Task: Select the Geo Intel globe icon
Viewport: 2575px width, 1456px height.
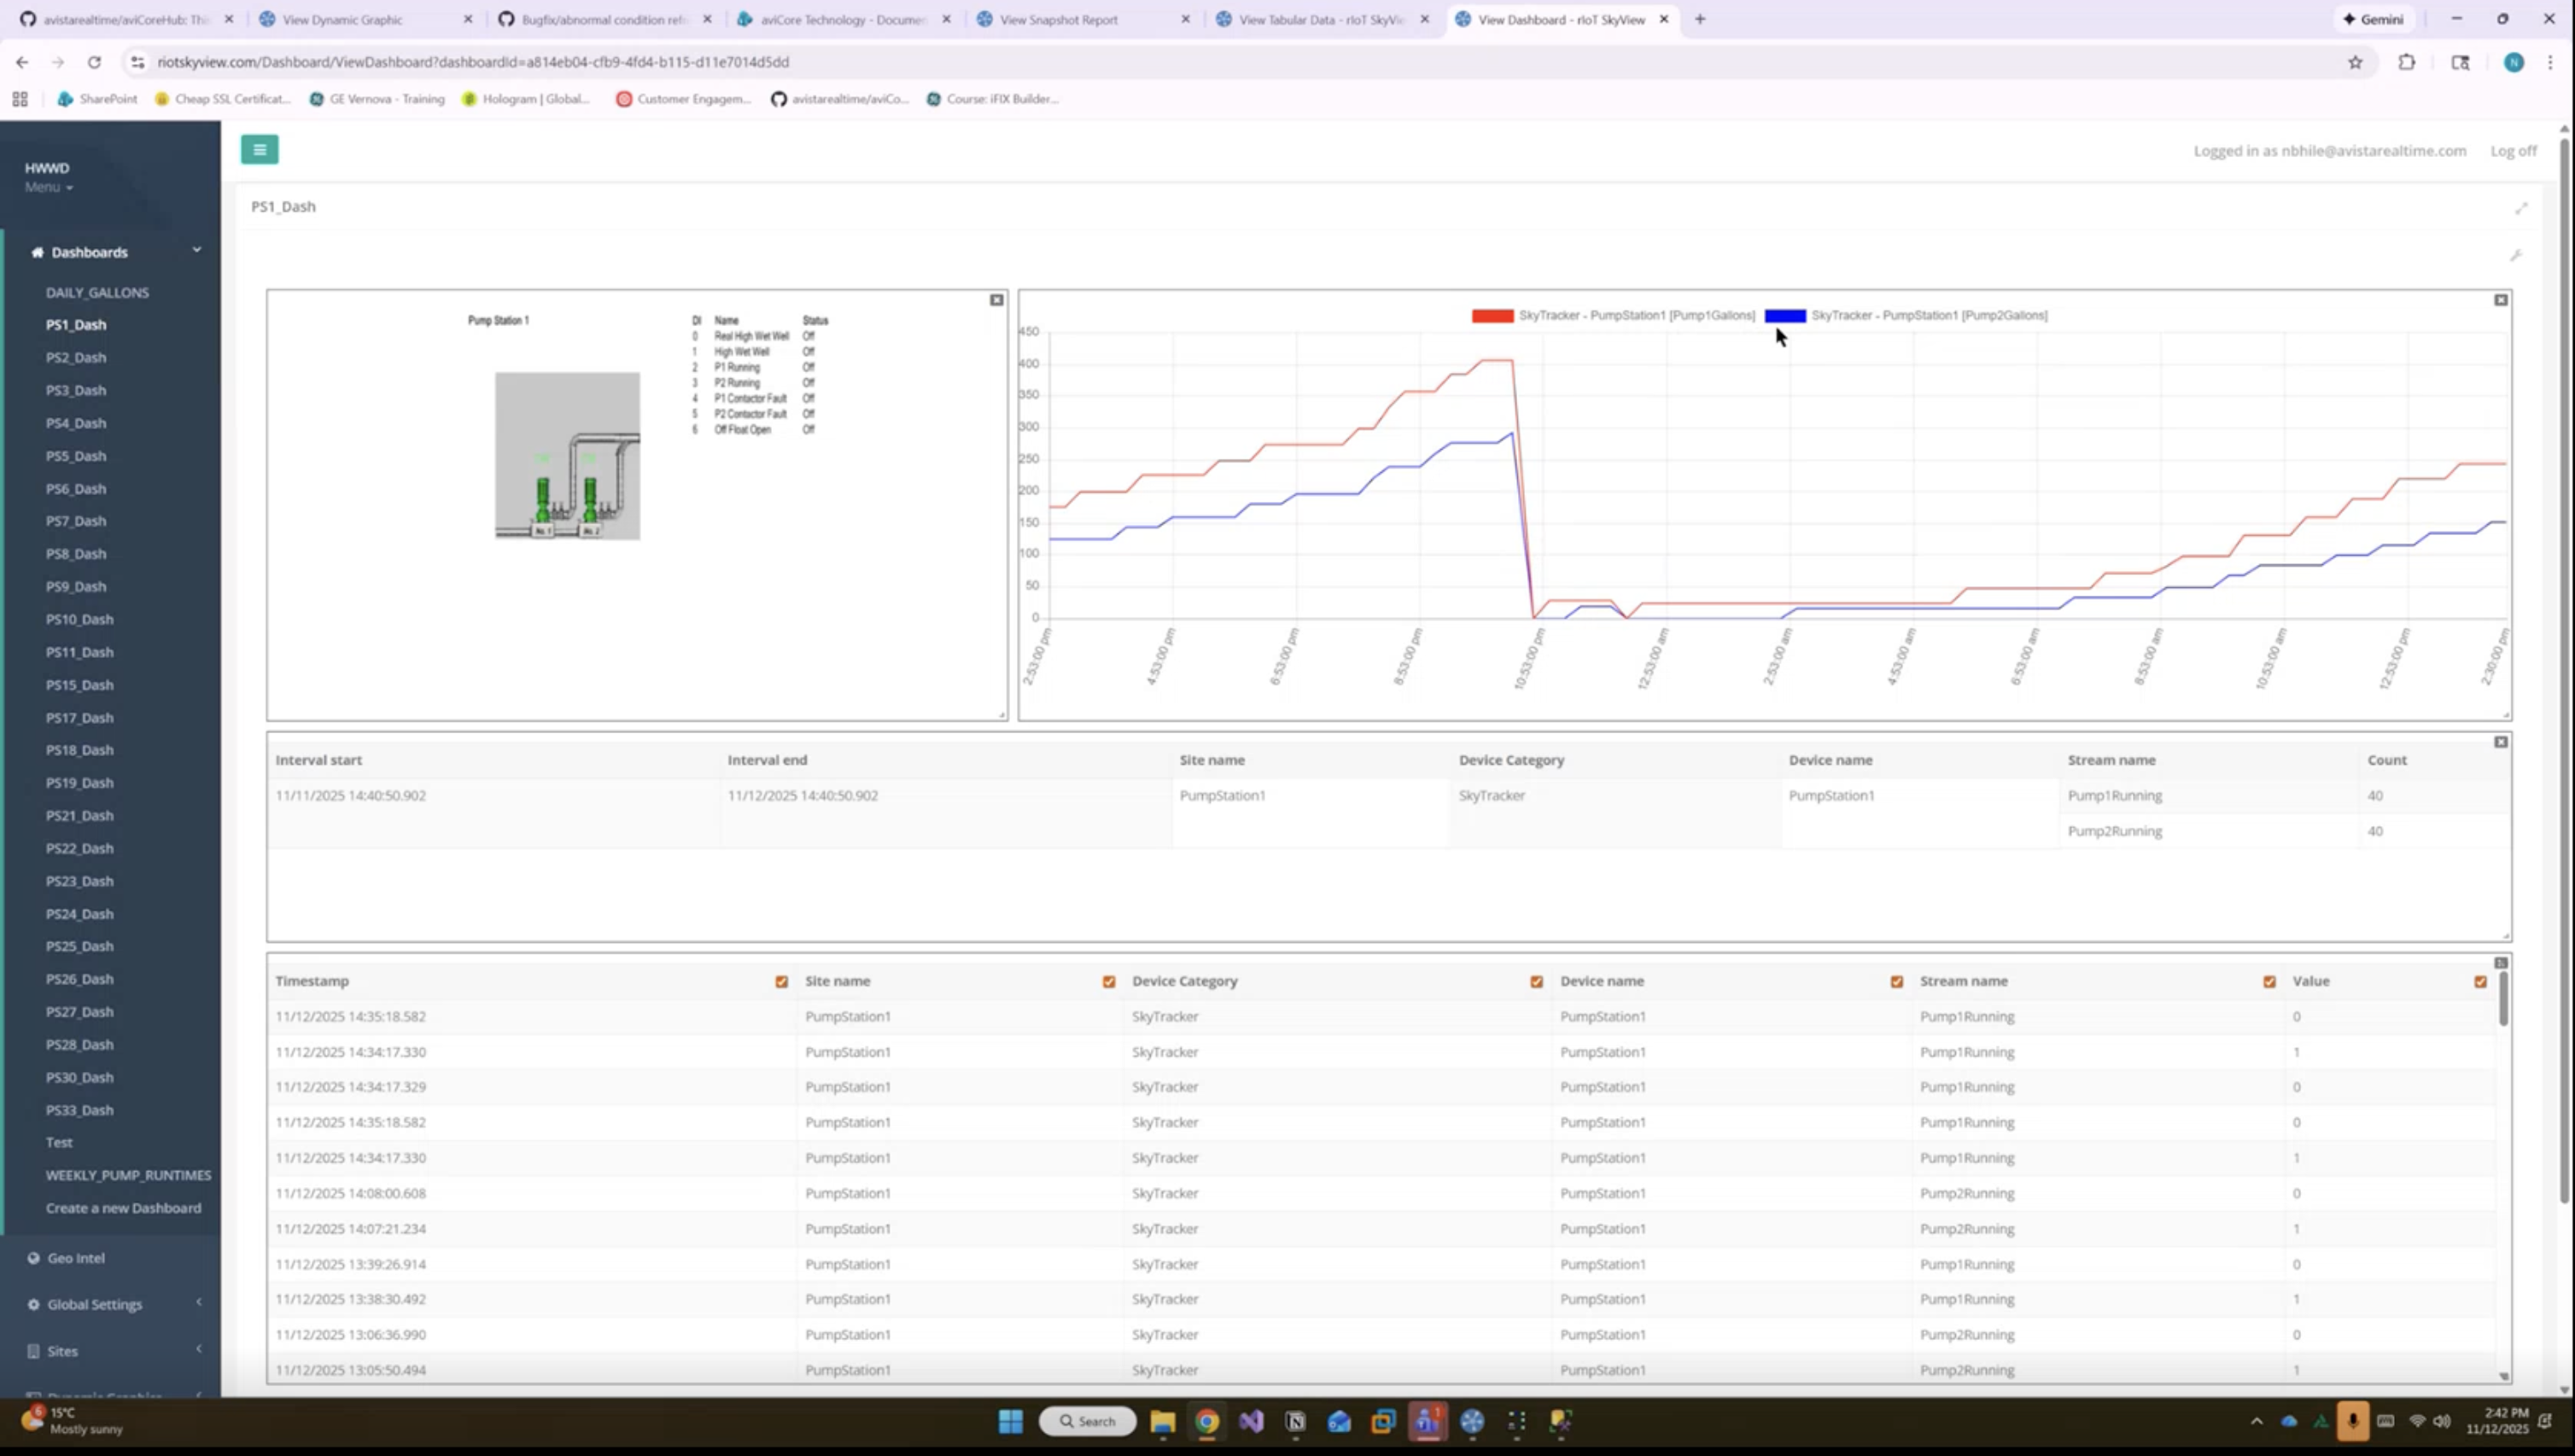Action: coord(36,1257)
